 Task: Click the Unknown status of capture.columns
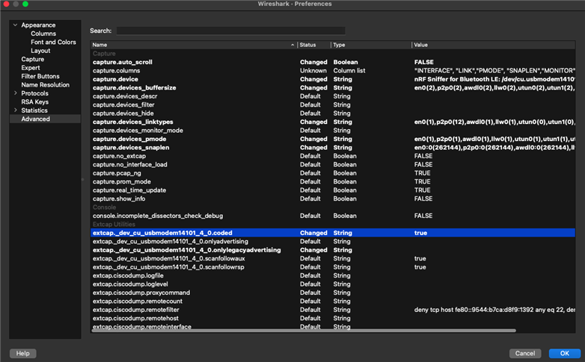click(313, 71)
